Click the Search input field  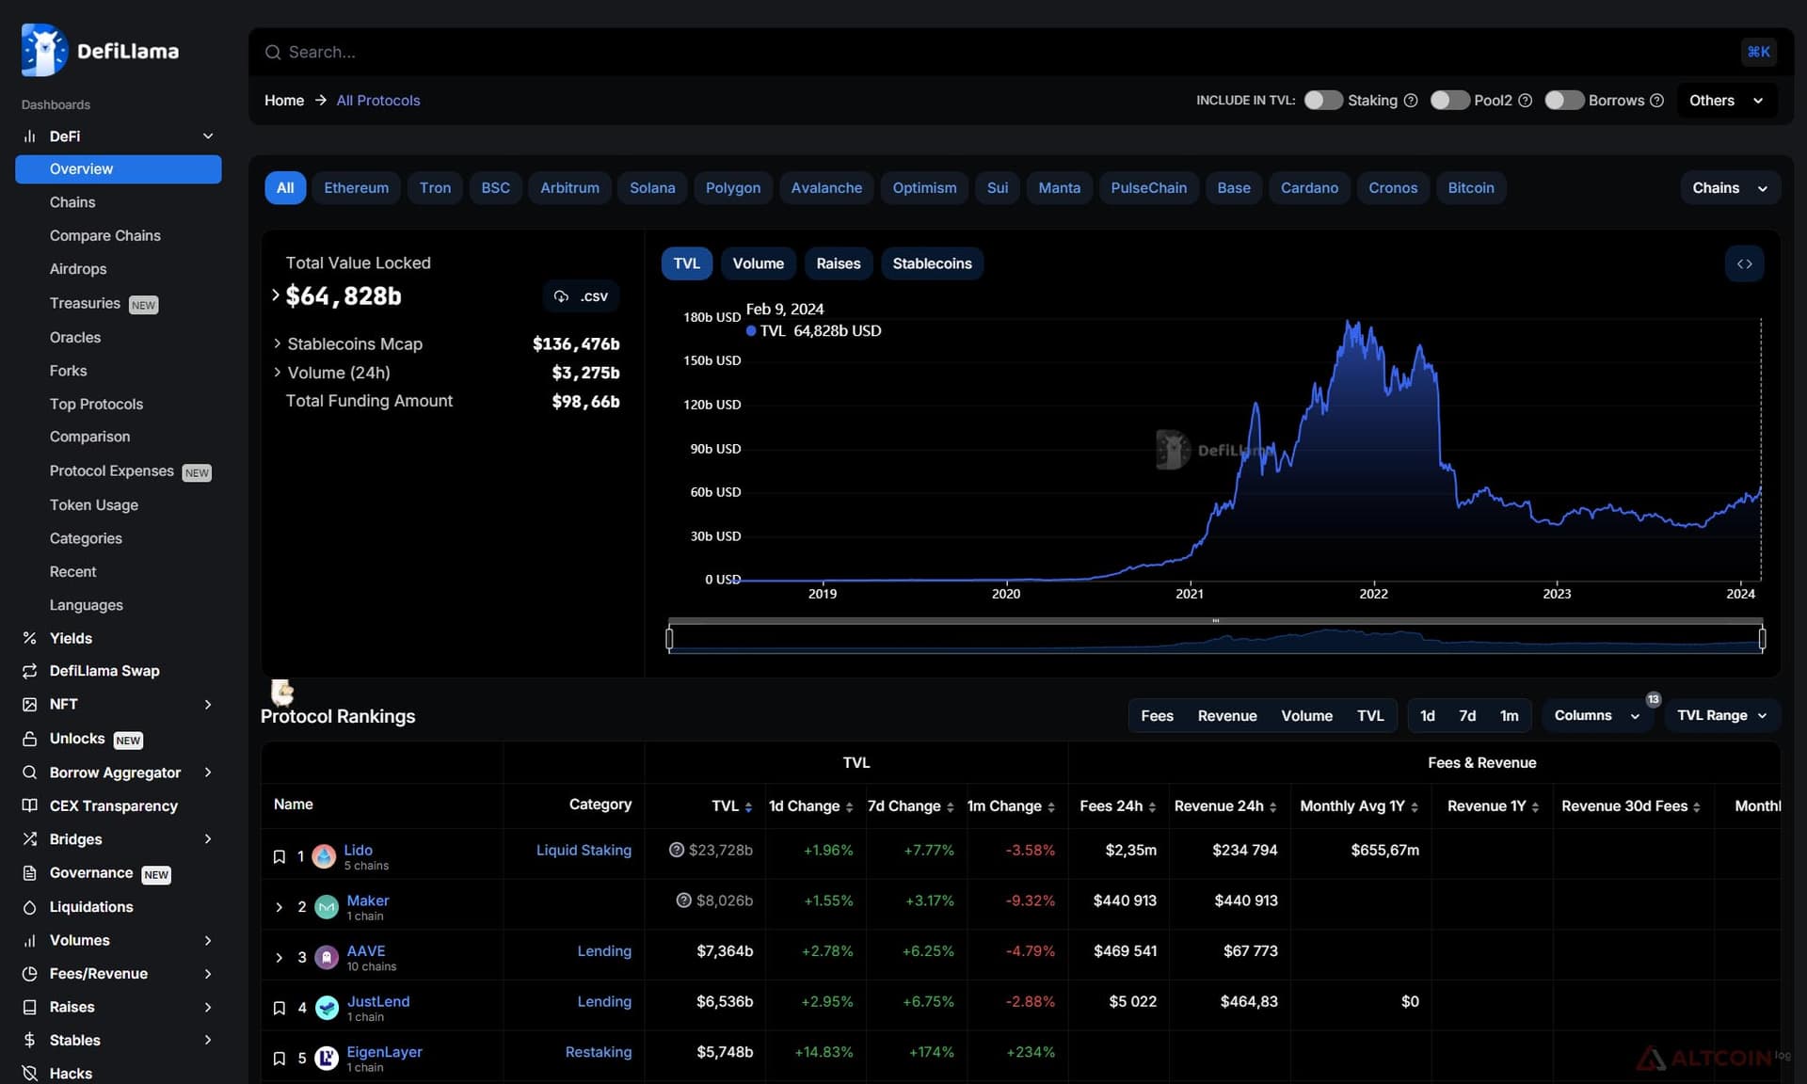pyautogui.click(x=1002, y=52)
